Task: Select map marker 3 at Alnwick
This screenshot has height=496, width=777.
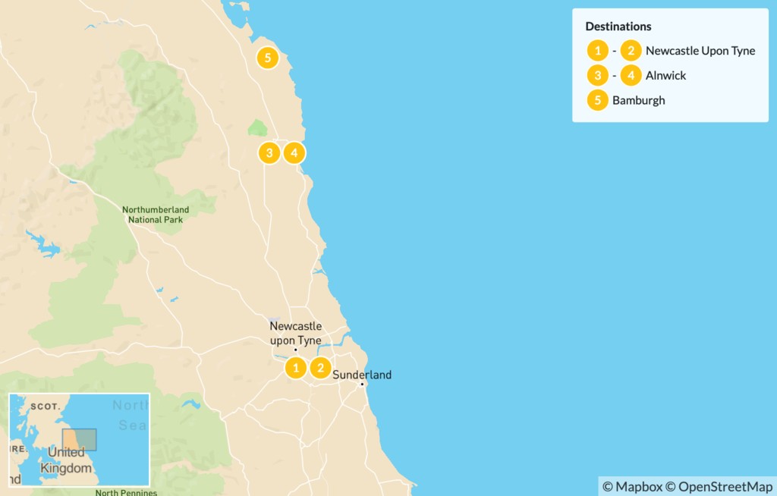Action: point(269,152)
